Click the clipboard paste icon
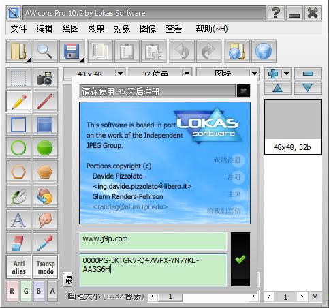The image size is (329, 308). 127,51
